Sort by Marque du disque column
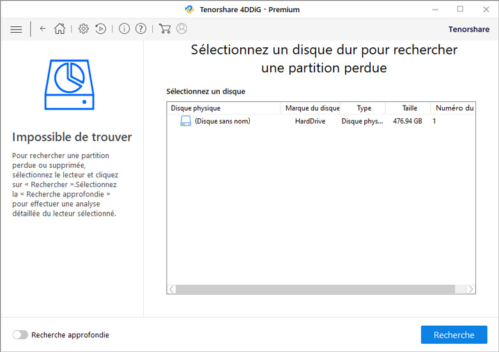Image resolution: width=499 pixels, height=352 pixels. coord(311,108)
